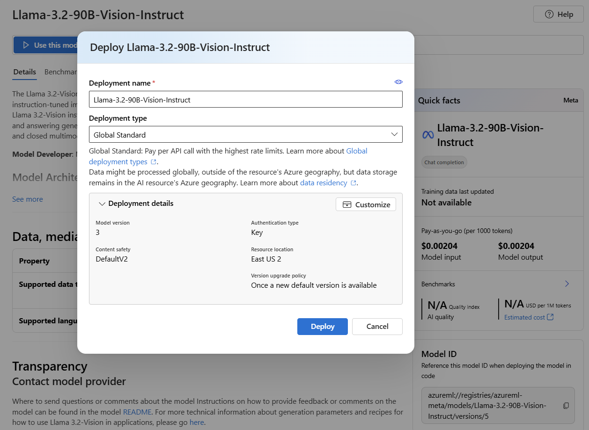Cancel the deployment dialog
Viewport: 589px width, 430px height.
377,326
